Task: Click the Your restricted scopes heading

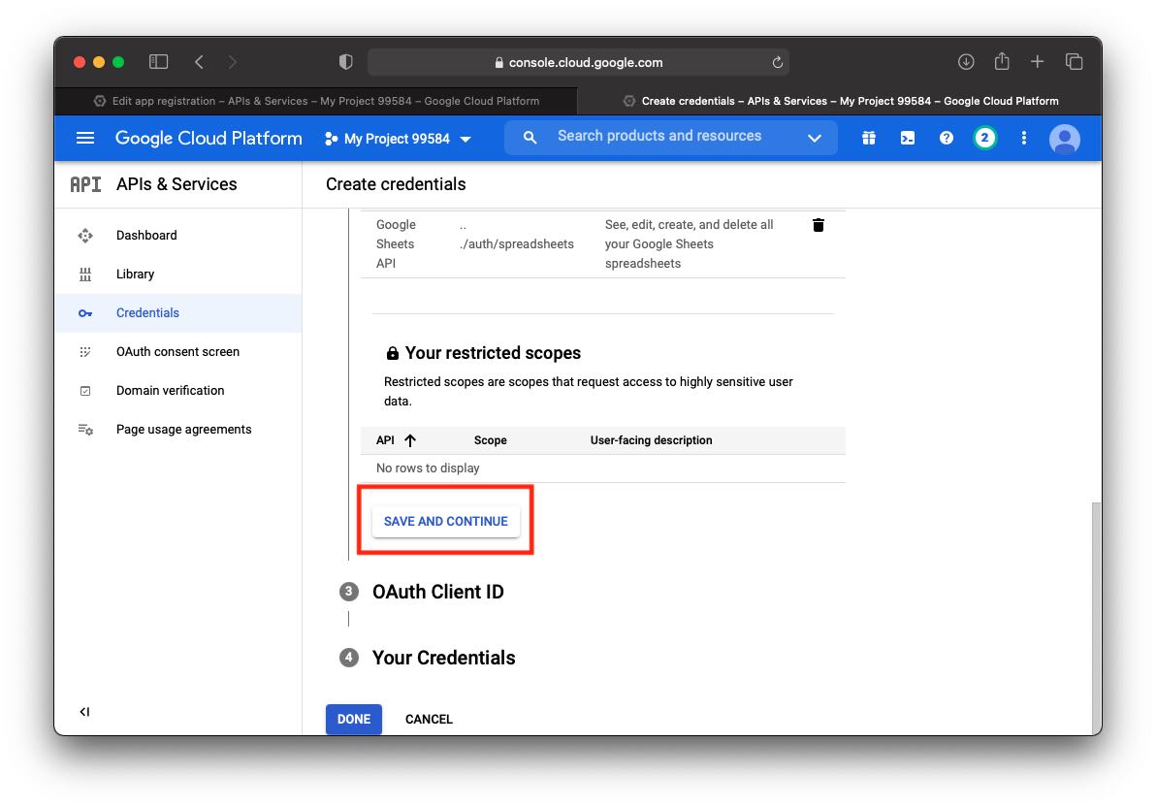Action: pos(493,353)
